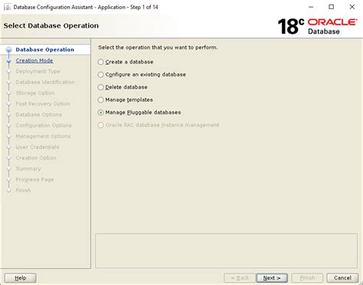This screenshot has width=363, height=285.
Task: Click the disabled Back button
Action: point(240,278)
